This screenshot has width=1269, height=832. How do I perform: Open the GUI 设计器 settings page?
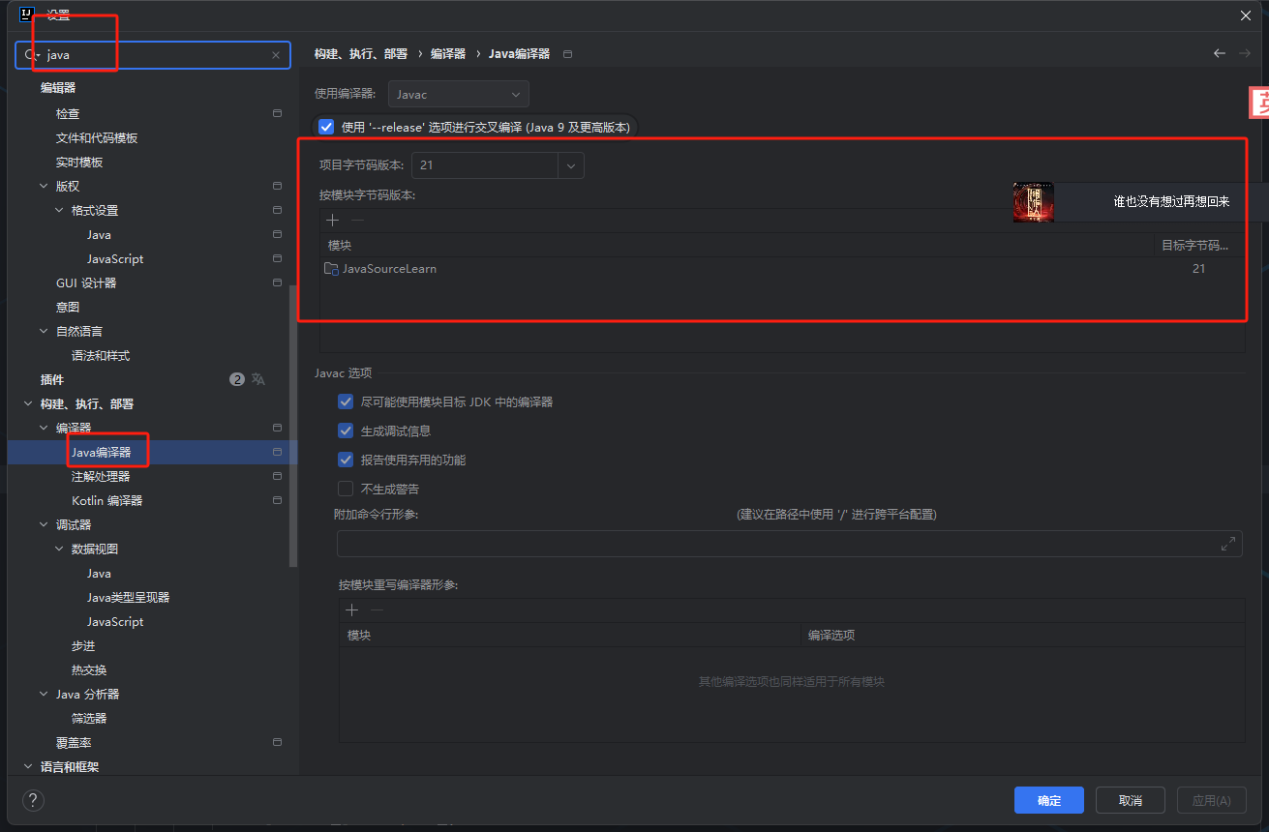click(86, 282)
